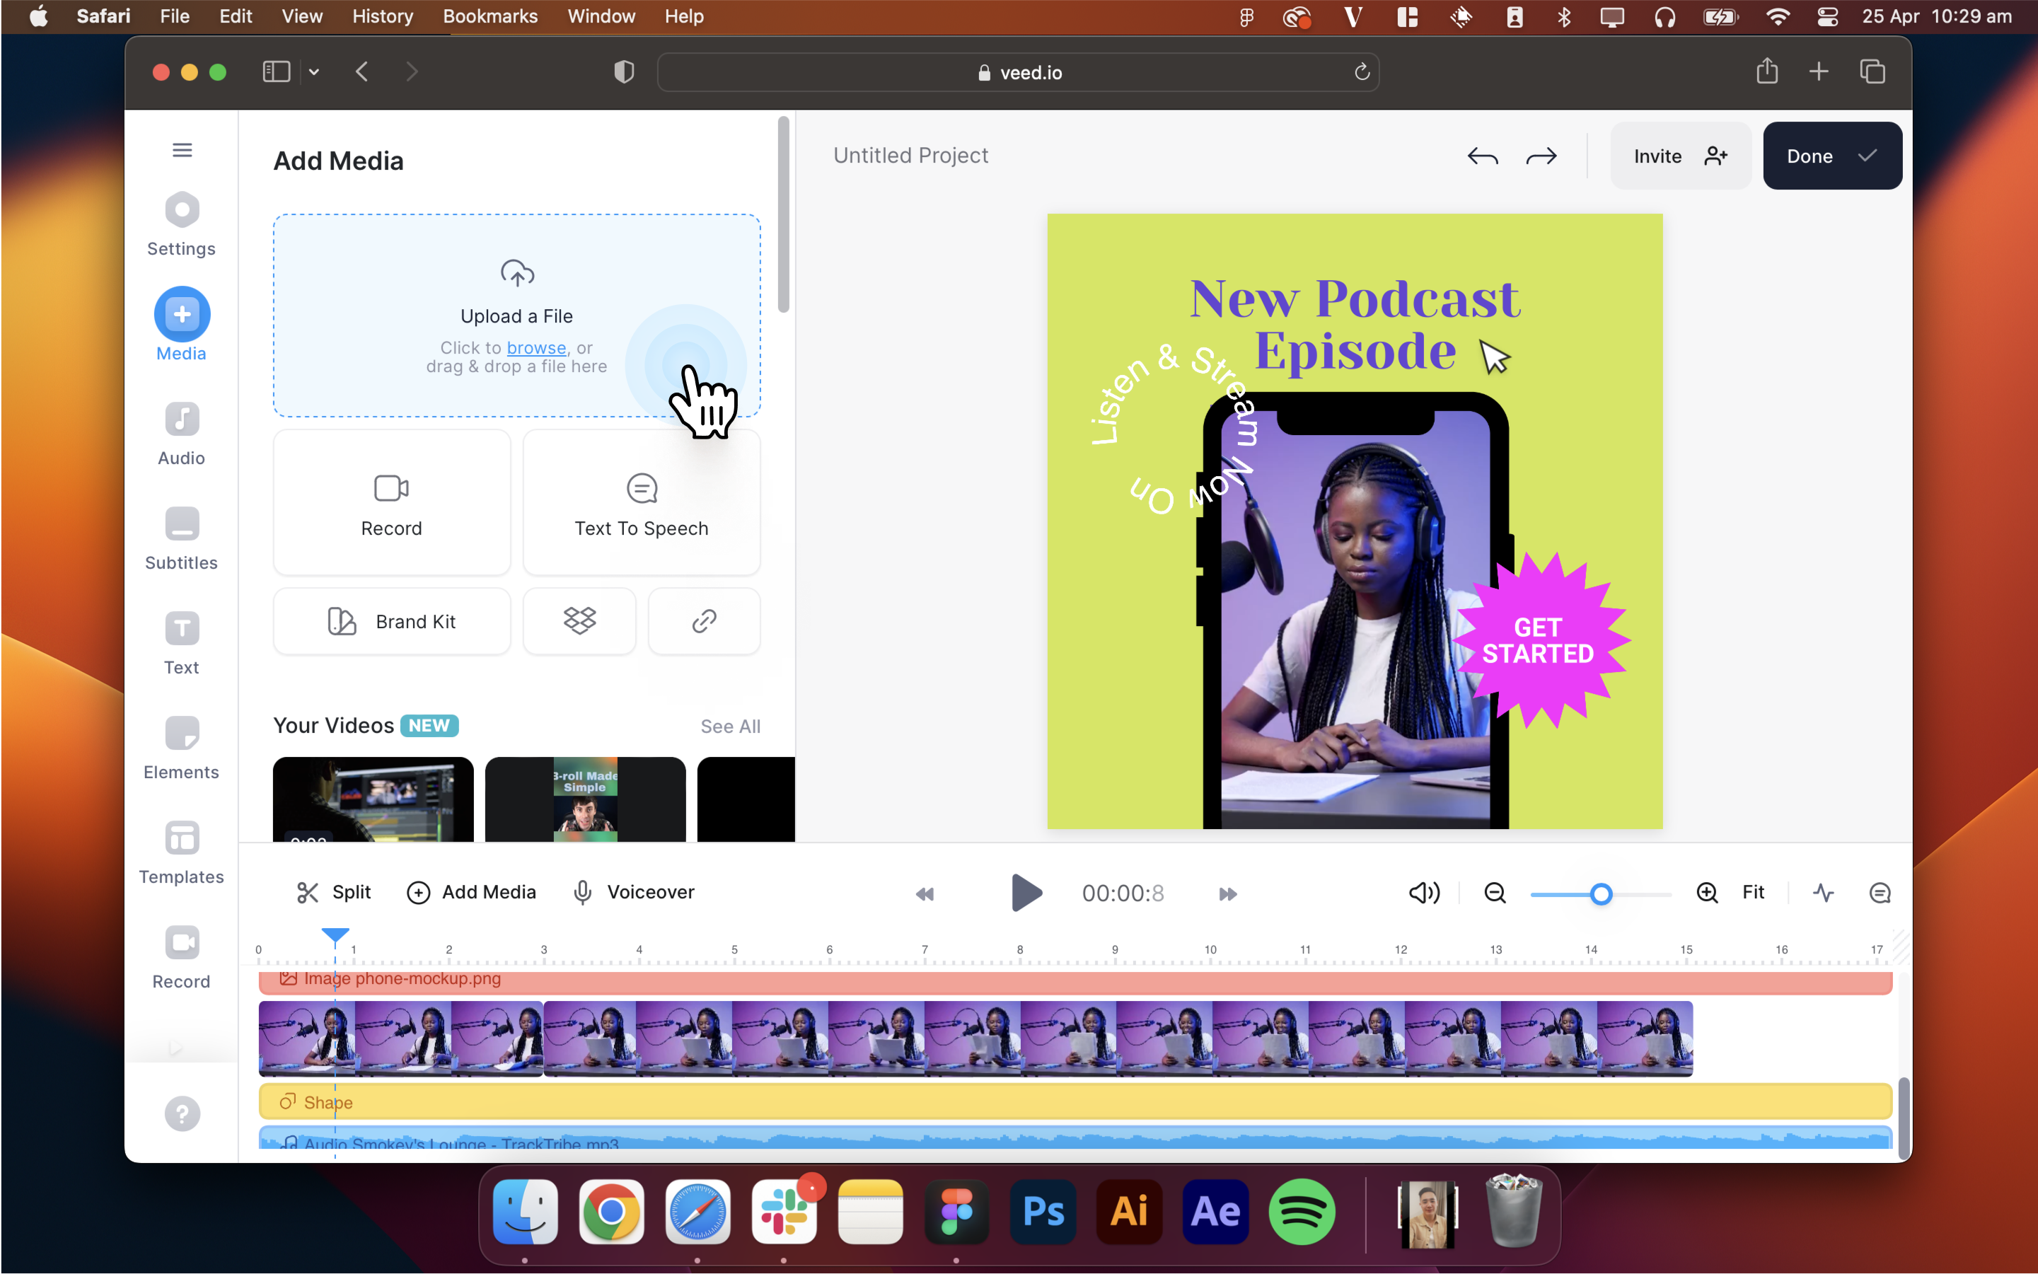Toggle the audio waveform view icon

pos(1823,892)
